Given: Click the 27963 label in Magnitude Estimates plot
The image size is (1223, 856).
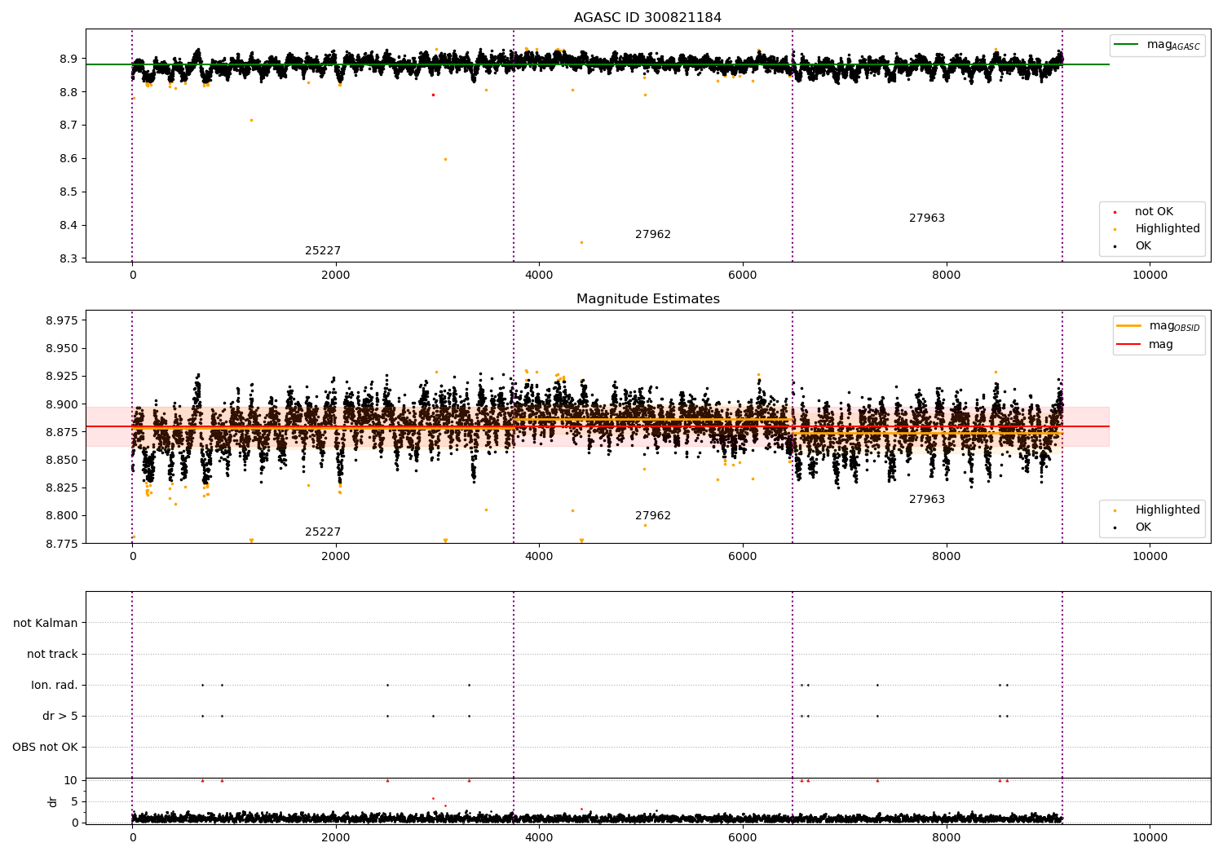Looking at the screenshot, I should [927, 499].
